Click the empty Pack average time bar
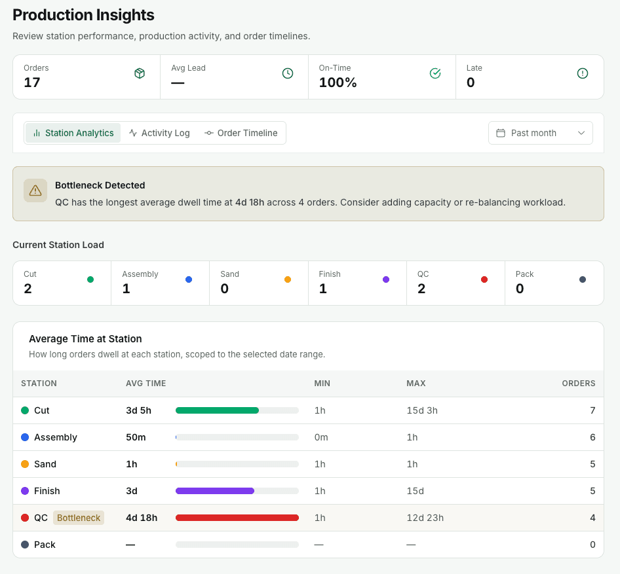The width and height of the screenshot is (620, 574). pos(237,545)
